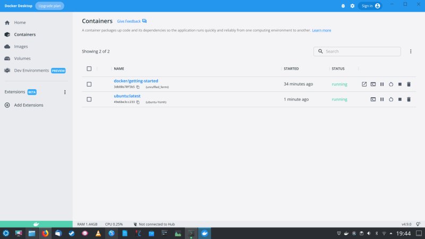Open the Extensions three-dot menu
The width and height of the screenshot is (425, 239).
65,92
